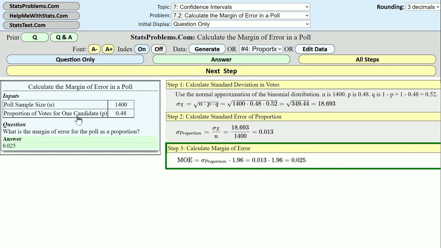Switch to Question Only view
Viewport: 441px width, 248px height.
point(75,59)
